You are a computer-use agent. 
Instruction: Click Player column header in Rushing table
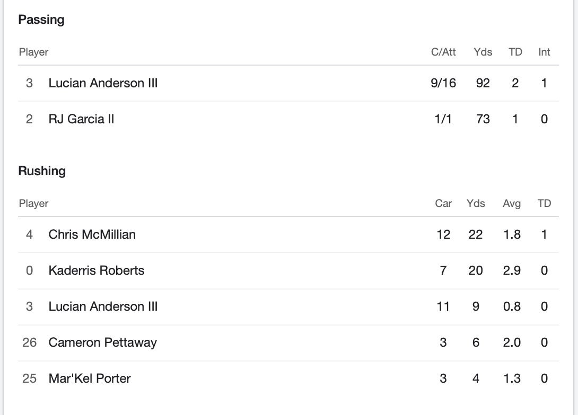33,203
